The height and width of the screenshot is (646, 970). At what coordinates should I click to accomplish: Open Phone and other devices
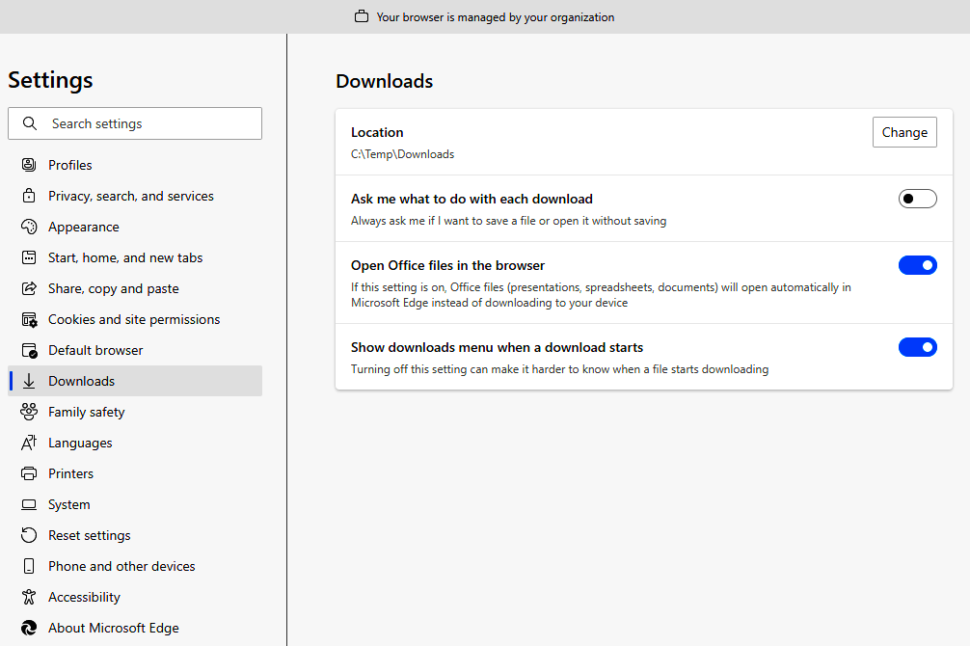[x=135, y=566]
